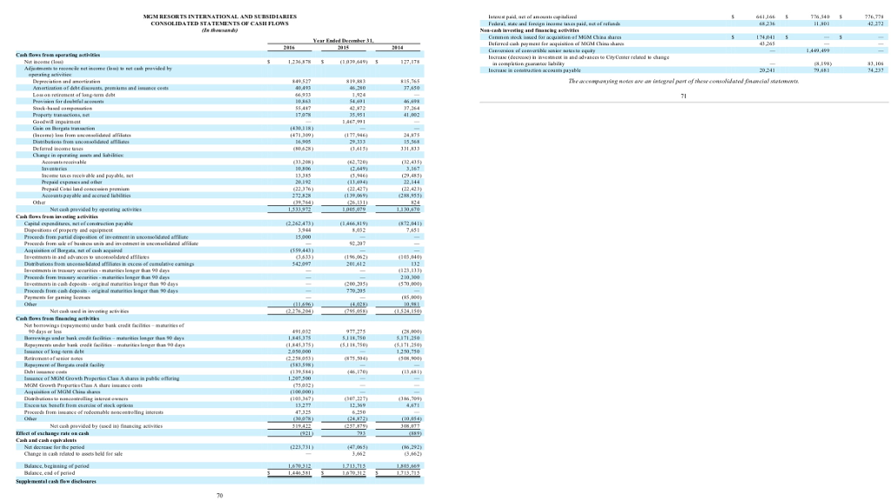The image size is (891, 501).
Task: Click the MGM RESORTS INTERNATIONAL AND SUBSIDIARIES title
Action: tap(219, 16)
